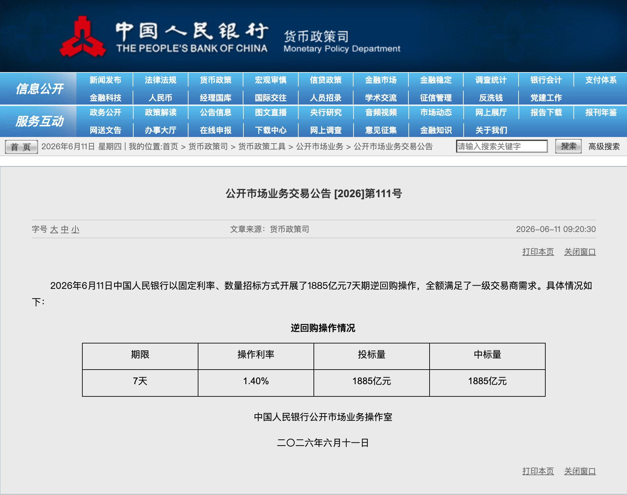Go to 网送文告 page
The width and height of the screenshot is (627, 495).
point(105,130)
